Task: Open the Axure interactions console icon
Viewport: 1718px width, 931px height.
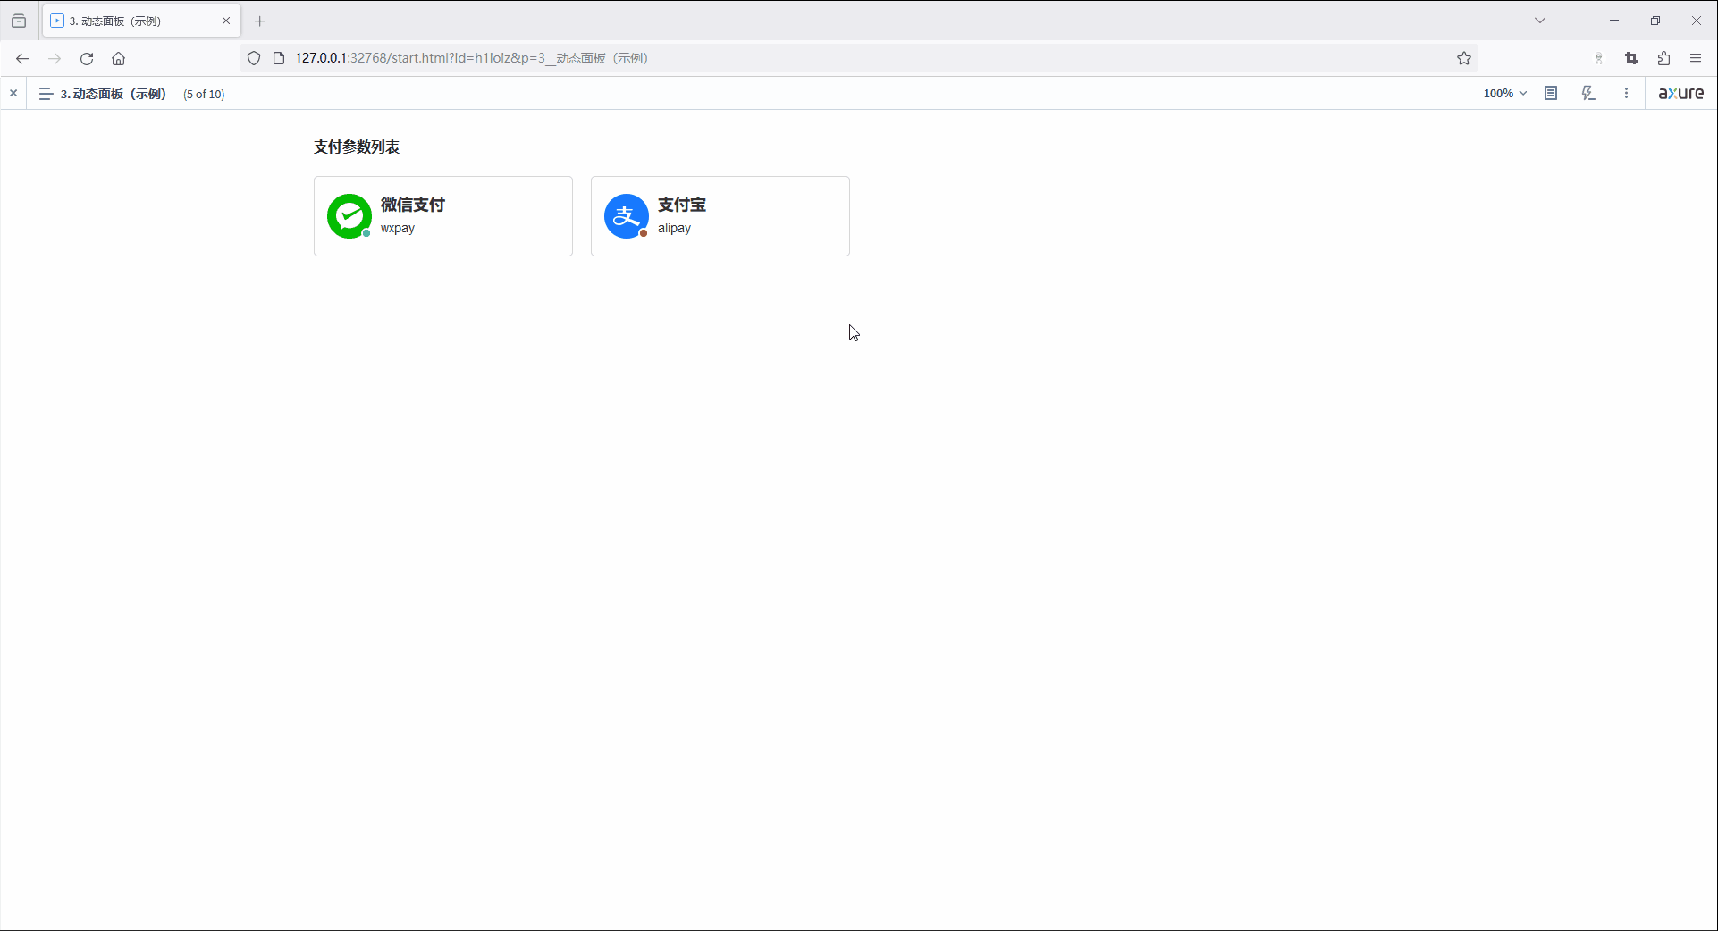Action: click(x=1588, y=93)
